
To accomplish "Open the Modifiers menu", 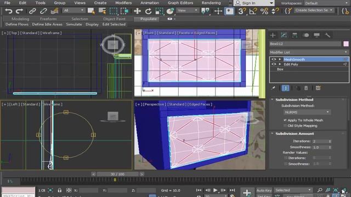I will (x=123, y=3).
